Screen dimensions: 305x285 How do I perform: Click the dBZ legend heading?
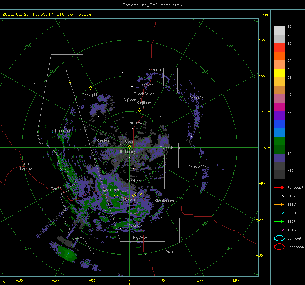(x=287, y=18)
